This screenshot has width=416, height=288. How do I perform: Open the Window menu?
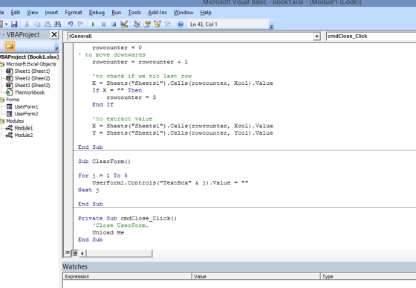coord(183,13)
